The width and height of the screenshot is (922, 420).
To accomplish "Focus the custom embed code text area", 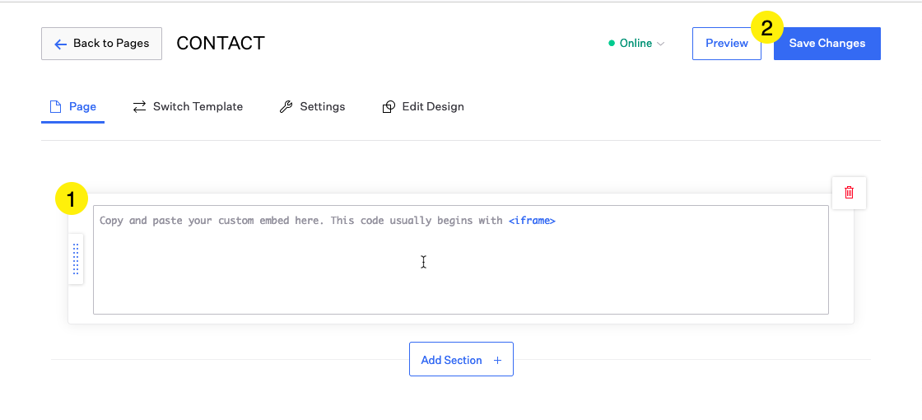I will tap(461, 259).
